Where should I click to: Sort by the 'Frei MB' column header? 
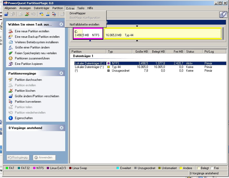tap(175, 52)
